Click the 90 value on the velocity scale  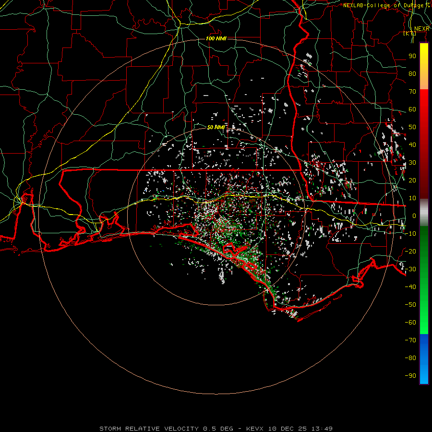click(412, 56)
